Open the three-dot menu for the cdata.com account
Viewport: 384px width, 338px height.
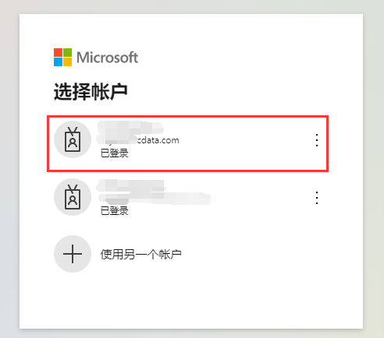coord(317,140)
